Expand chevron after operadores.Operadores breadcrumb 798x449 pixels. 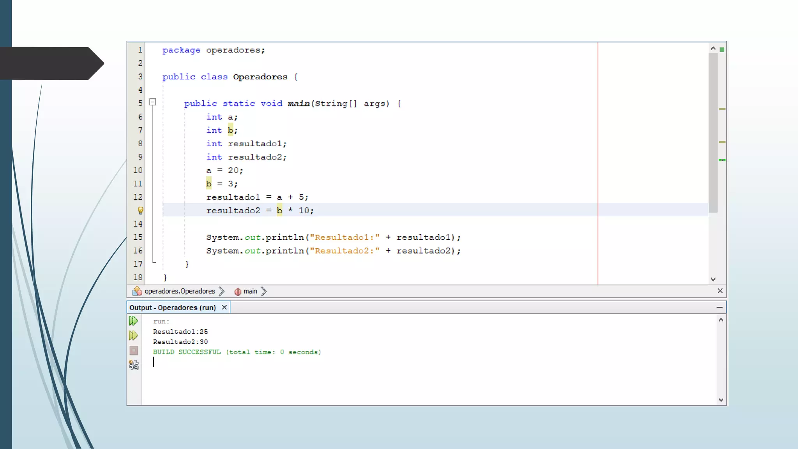tap(222, 291)
